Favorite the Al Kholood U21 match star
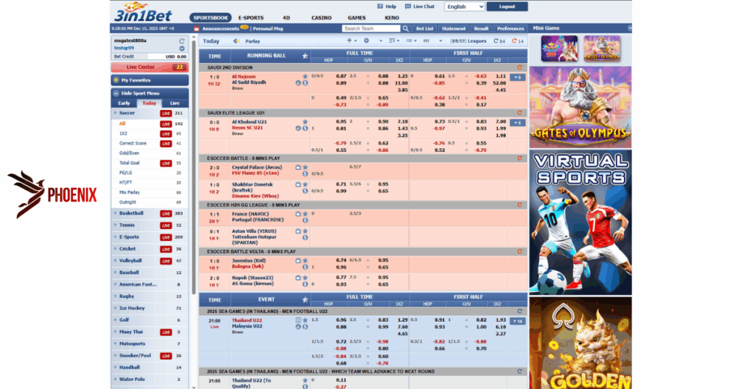 click(x=305, y=121)
